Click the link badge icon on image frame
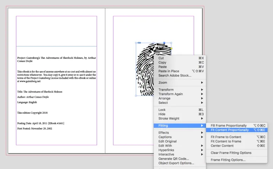The height and width of the screenshot is (169, 273). click(139, 43)
